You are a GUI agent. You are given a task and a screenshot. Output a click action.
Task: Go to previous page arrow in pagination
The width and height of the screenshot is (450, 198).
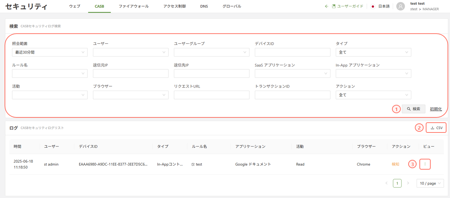386,183
